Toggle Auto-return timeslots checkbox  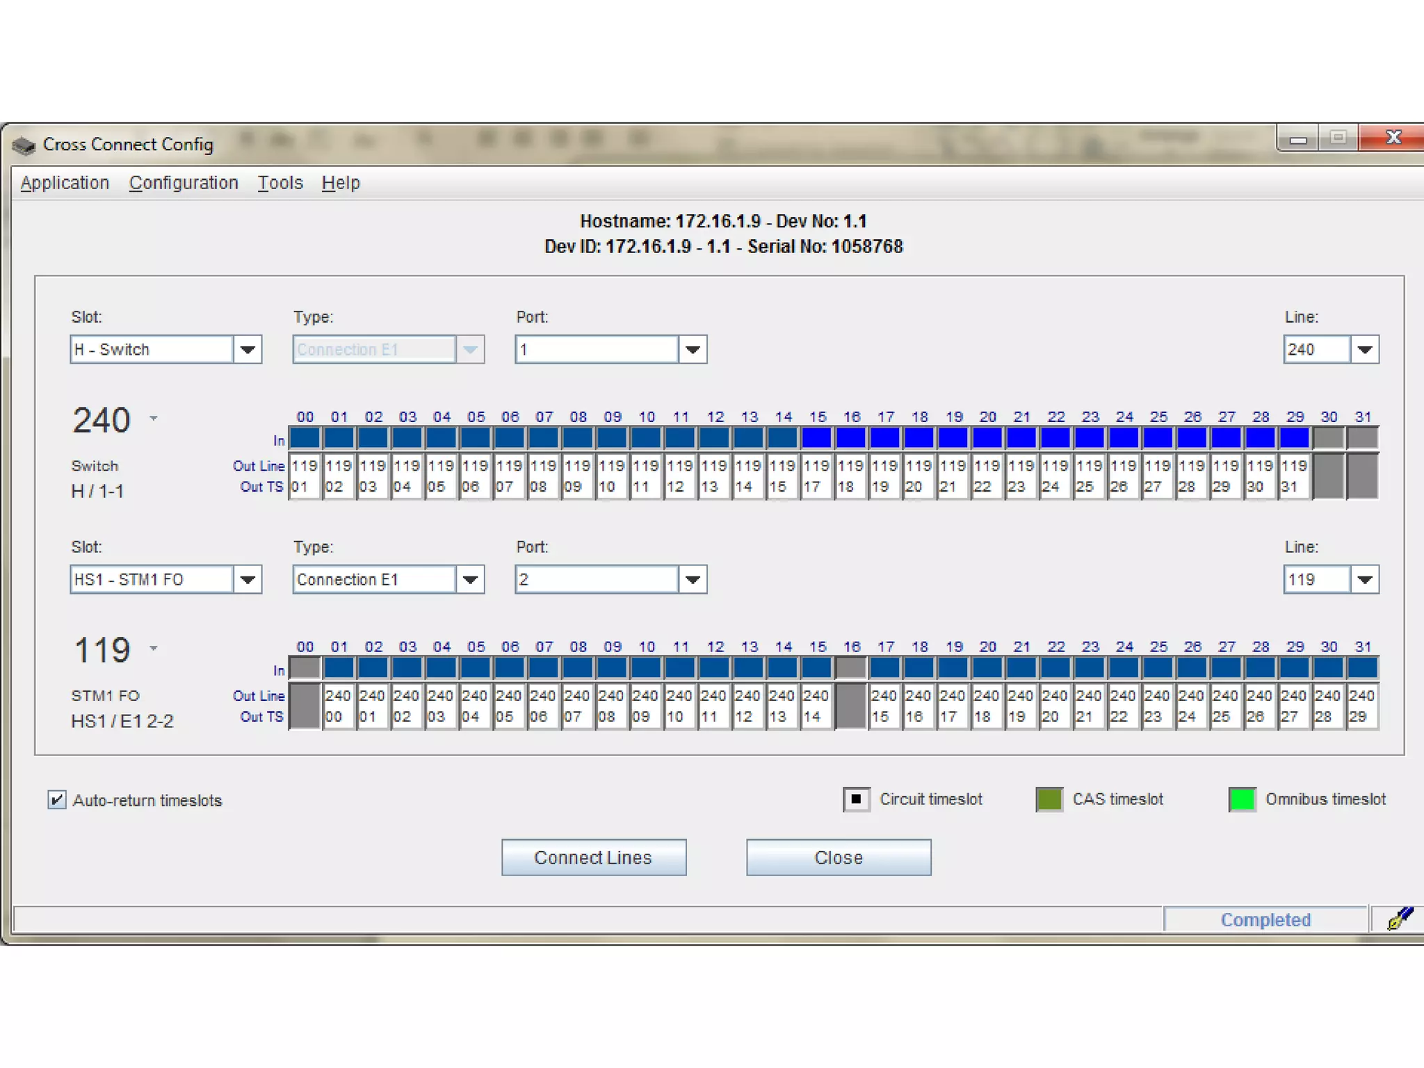(57, 800)
